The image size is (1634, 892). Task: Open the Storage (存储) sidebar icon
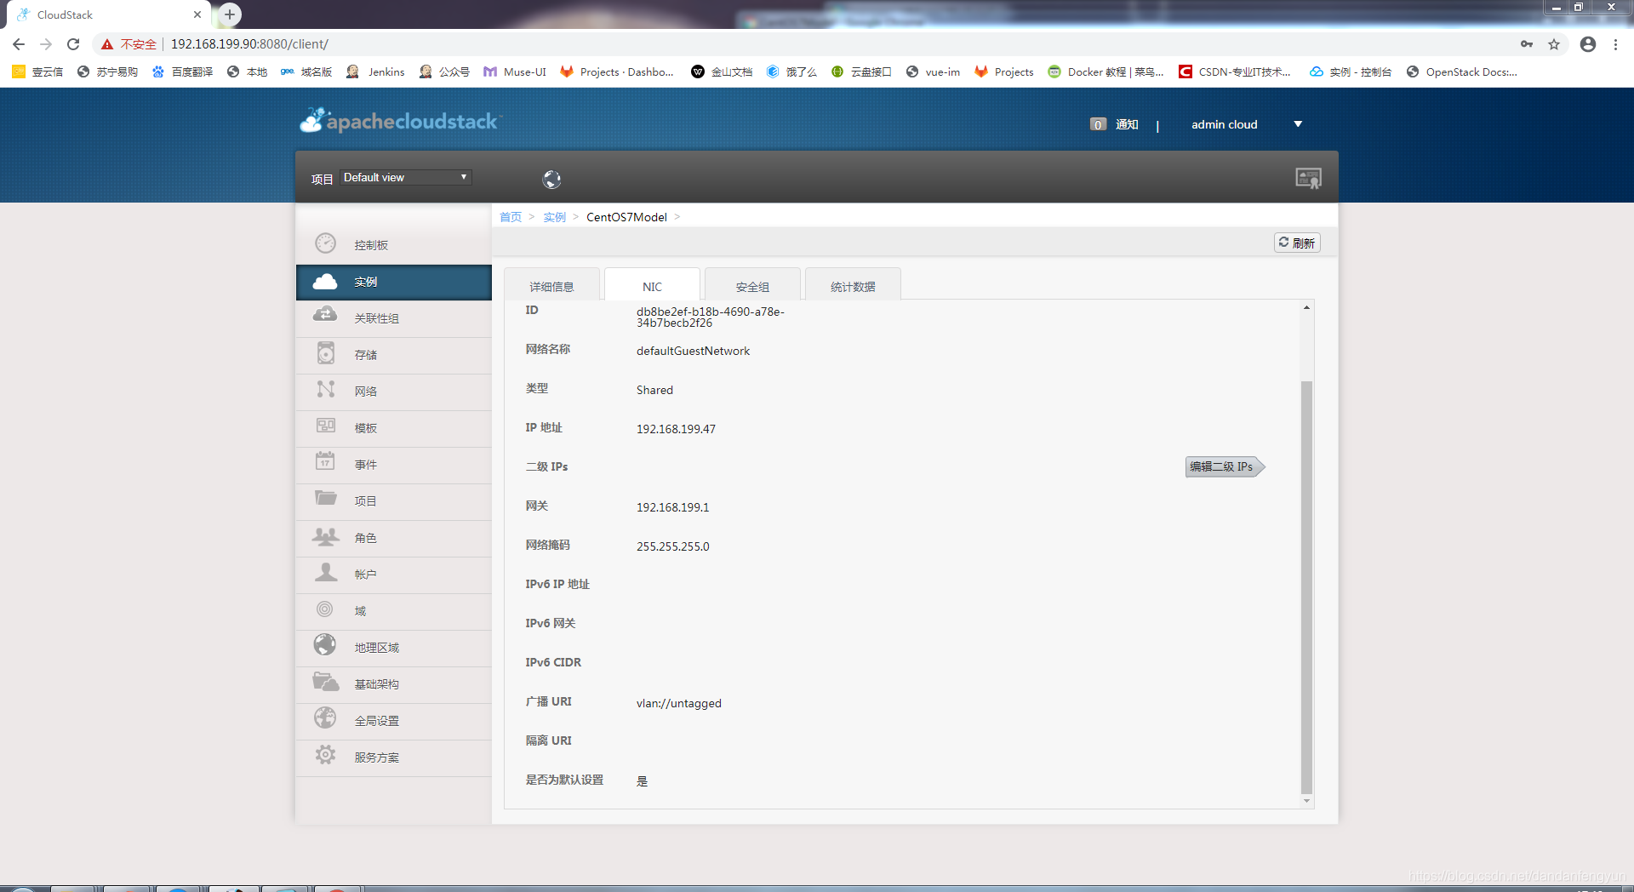pyautogui.click(x=325, y=352)
